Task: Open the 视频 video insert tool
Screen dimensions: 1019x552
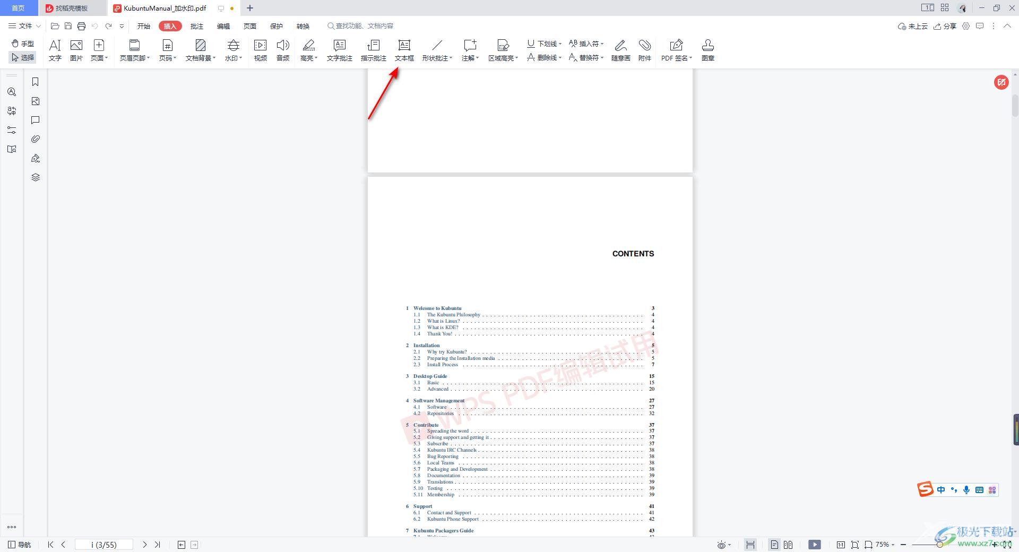Action: [x=261, y=50]
